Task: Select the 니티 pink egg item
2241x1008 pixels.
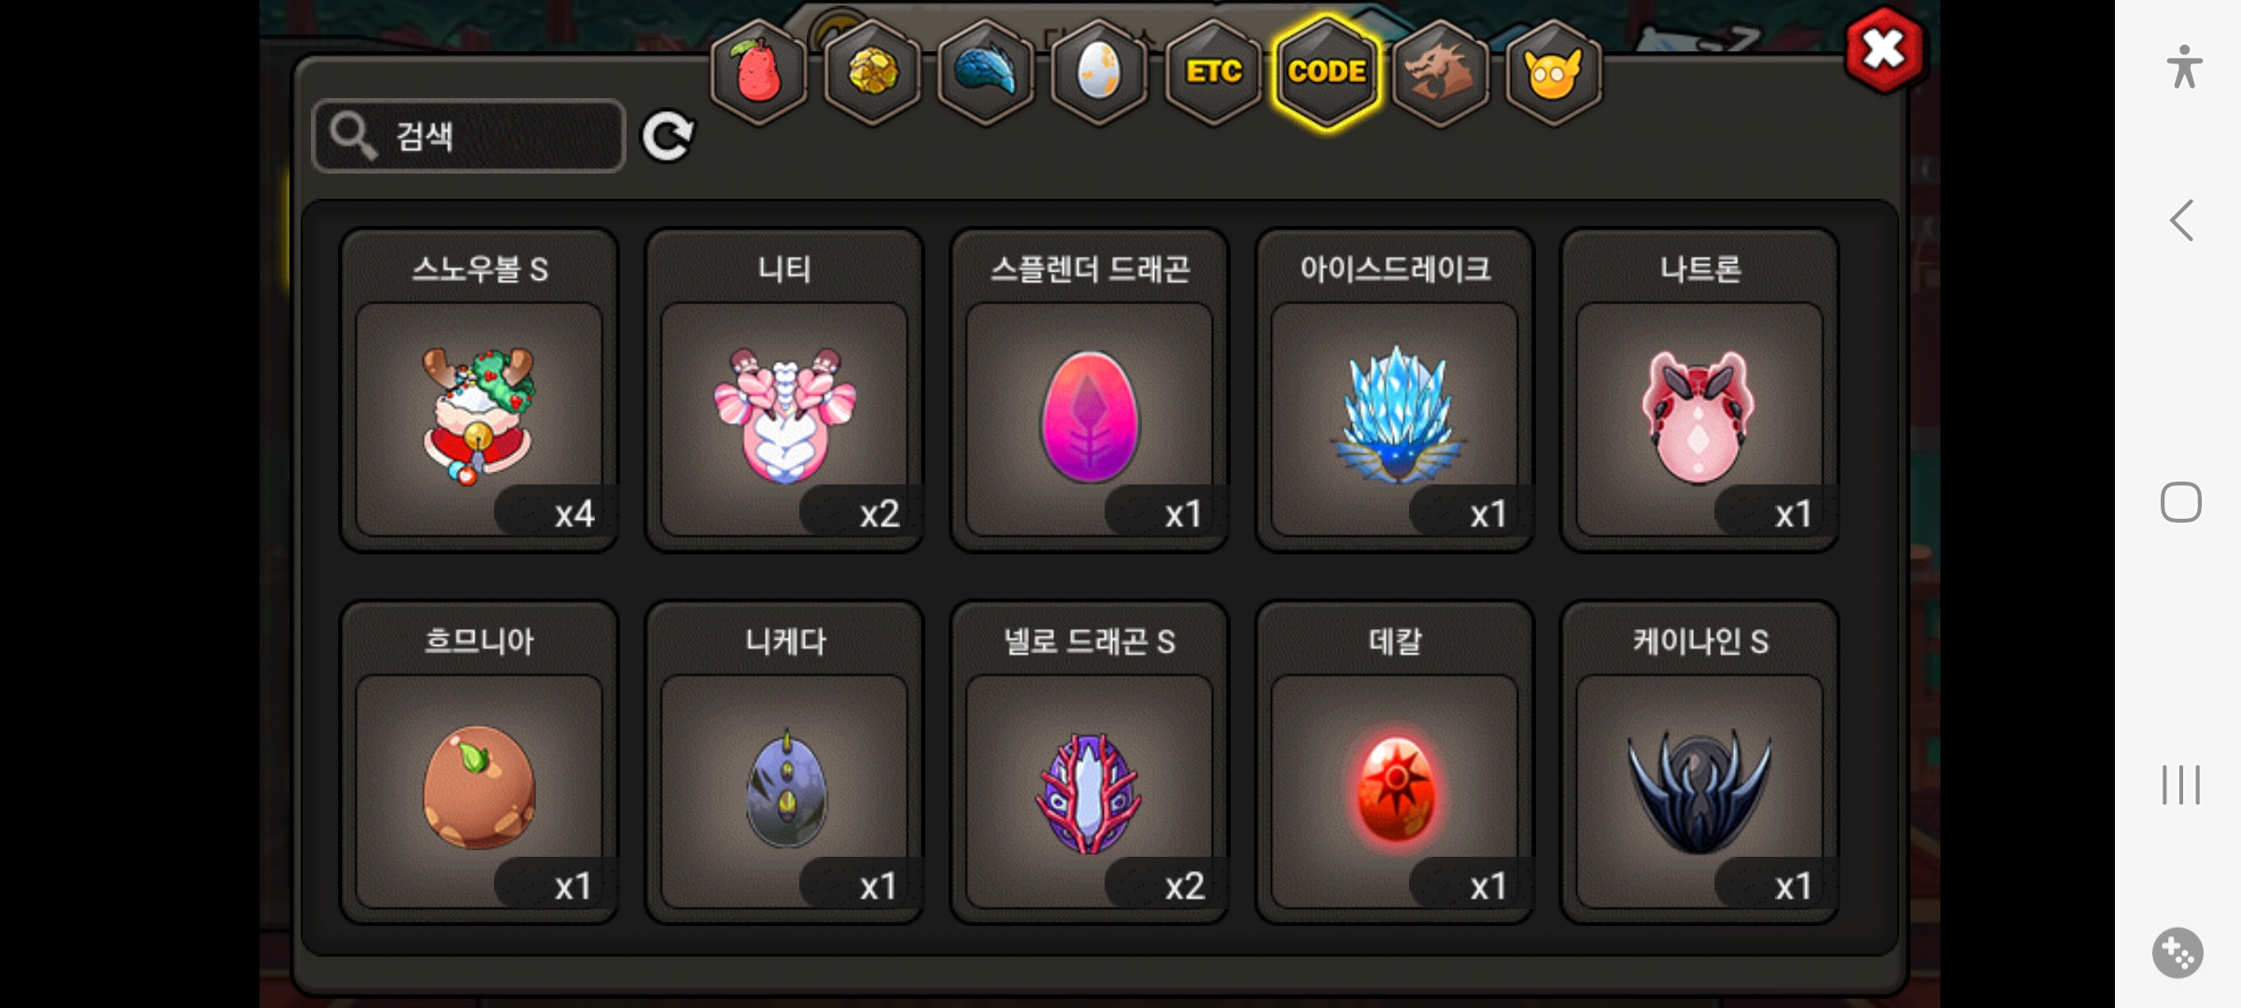Action: coord(784,390)
